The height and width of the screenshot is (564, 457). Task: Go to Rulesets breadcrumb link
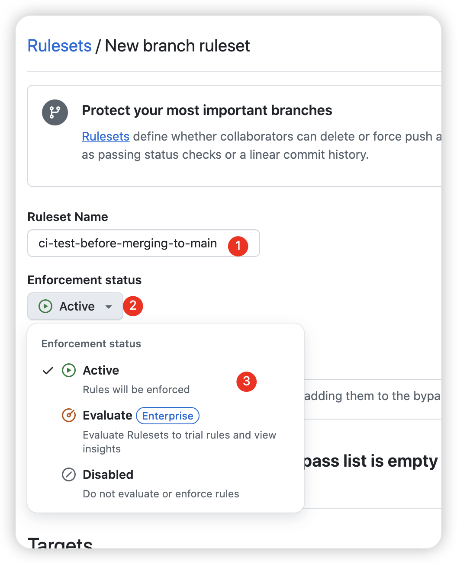[x=59, y=46]
